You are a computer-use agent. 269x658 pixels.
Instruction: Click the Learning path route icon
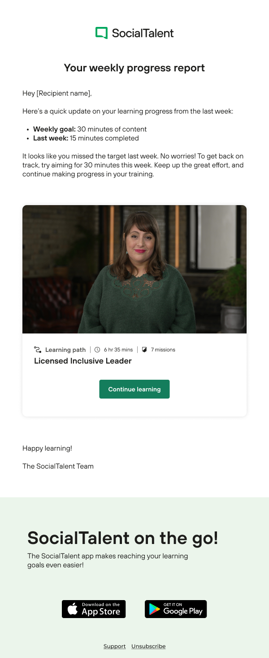tap(38, 350)
